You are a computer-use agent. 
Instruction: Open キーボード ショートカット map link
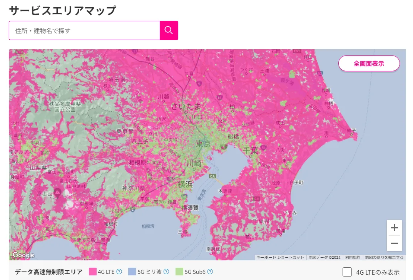(280, 257)
